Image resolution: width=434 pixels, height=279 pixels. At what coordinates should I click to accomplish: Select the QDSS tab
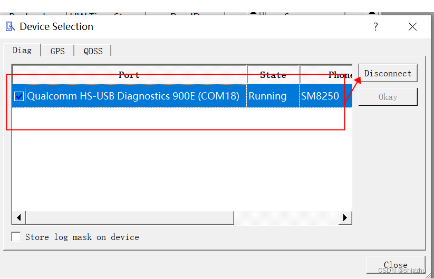pyautogui.click(x=93, y=51)
